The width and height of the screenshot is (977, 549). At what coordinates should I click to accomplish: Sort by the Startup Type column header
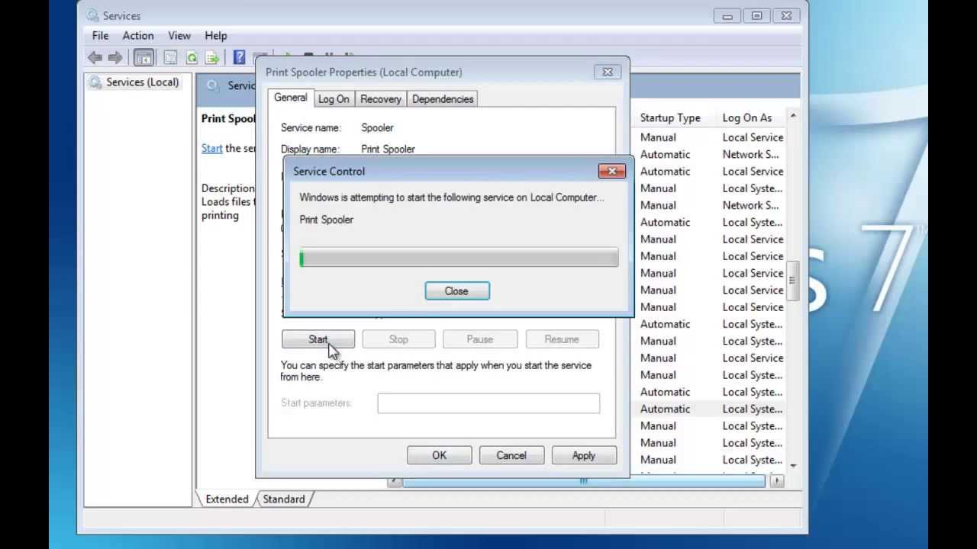pos(670,117)
